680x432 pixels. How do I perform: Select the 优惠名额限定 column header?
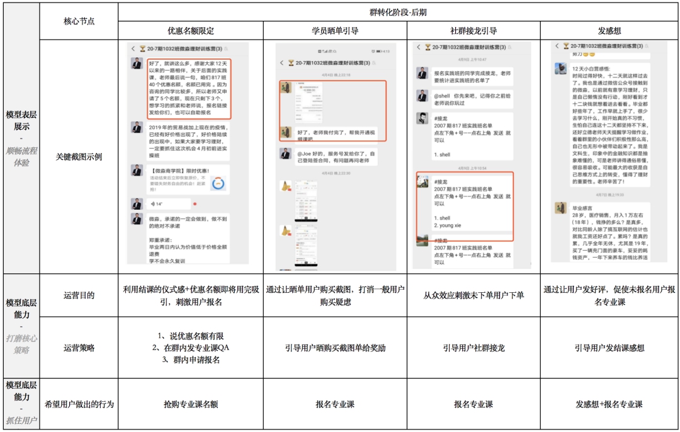coord(190,30)
